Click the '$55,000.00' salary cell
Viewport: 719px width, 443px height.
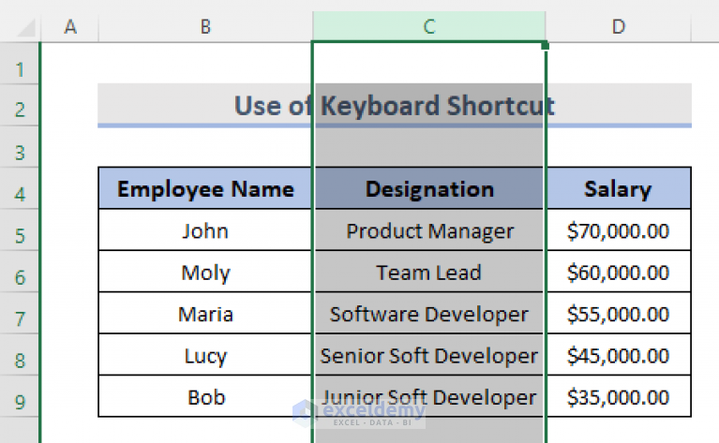tap(618, 314)
